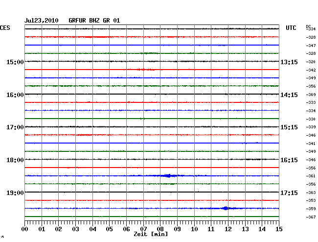Image resolution: width=318 pixels, height=242 pixels.
Task: Click the UTC column header
Action: coord(291,28)
